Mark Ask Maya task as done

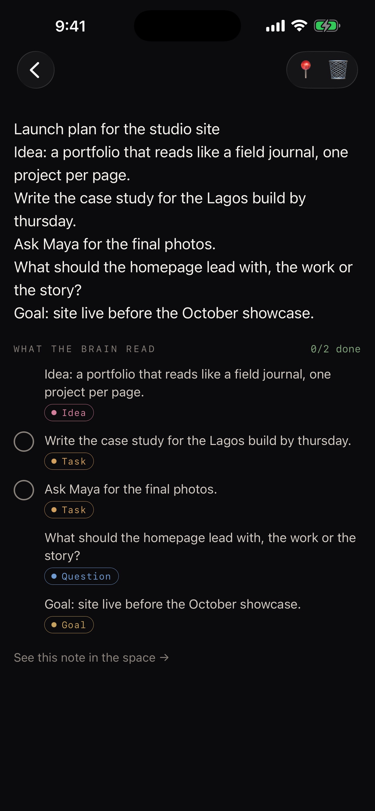[24, 490]
